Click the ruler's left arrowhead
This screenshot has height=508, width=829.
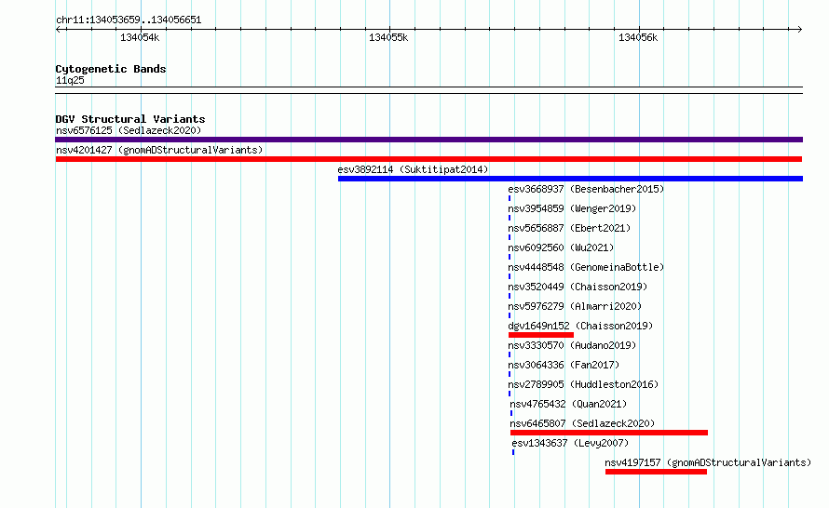click(x=58, y=30)
